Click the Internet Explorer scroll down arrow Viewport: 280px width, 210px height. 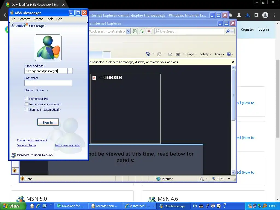pyautogui.click(x=233, y=172)
